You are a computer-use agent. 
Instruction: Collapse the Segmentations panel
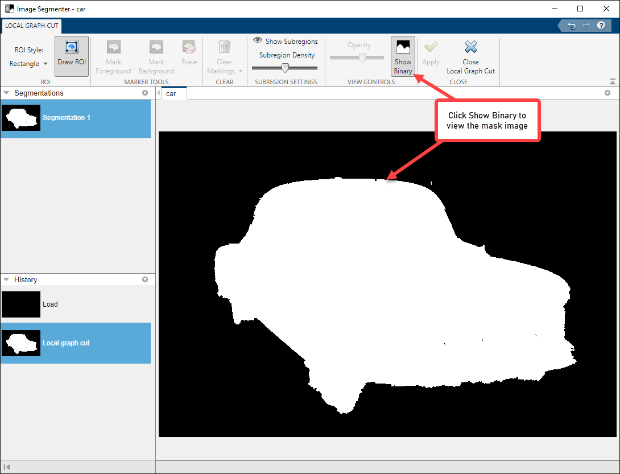(x=7, y=93)
